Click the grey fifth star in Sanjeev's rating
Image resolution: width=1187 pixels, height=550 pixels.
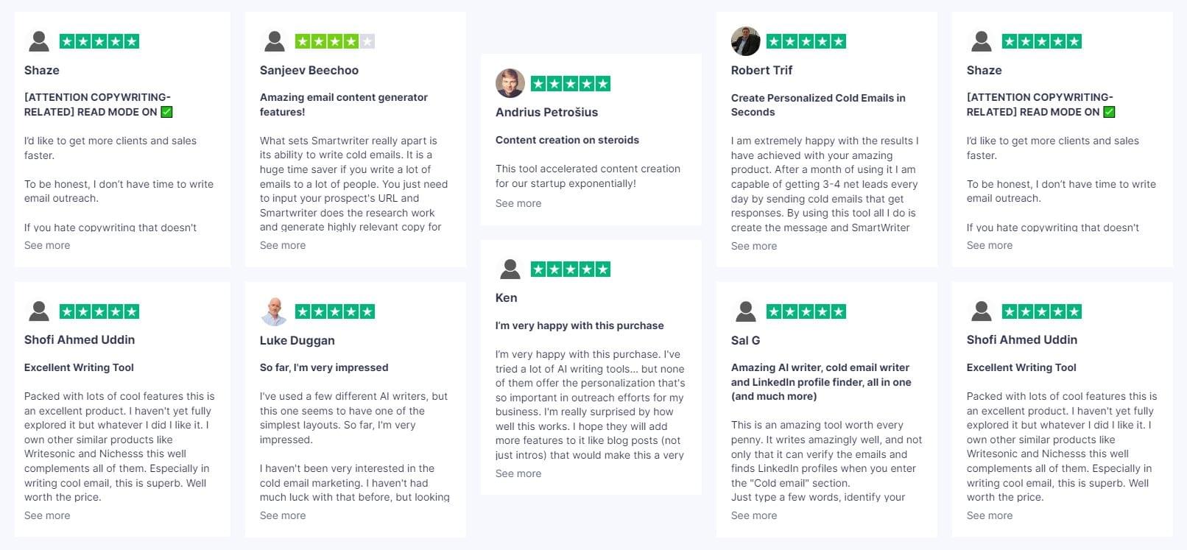(x=367, y=41)
